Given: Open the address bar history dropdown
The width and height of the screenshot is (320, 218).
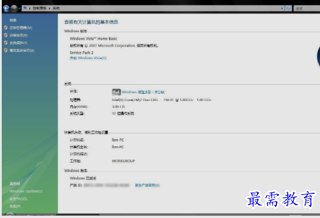Looking at the screenshot, I should tap(282, 8).
